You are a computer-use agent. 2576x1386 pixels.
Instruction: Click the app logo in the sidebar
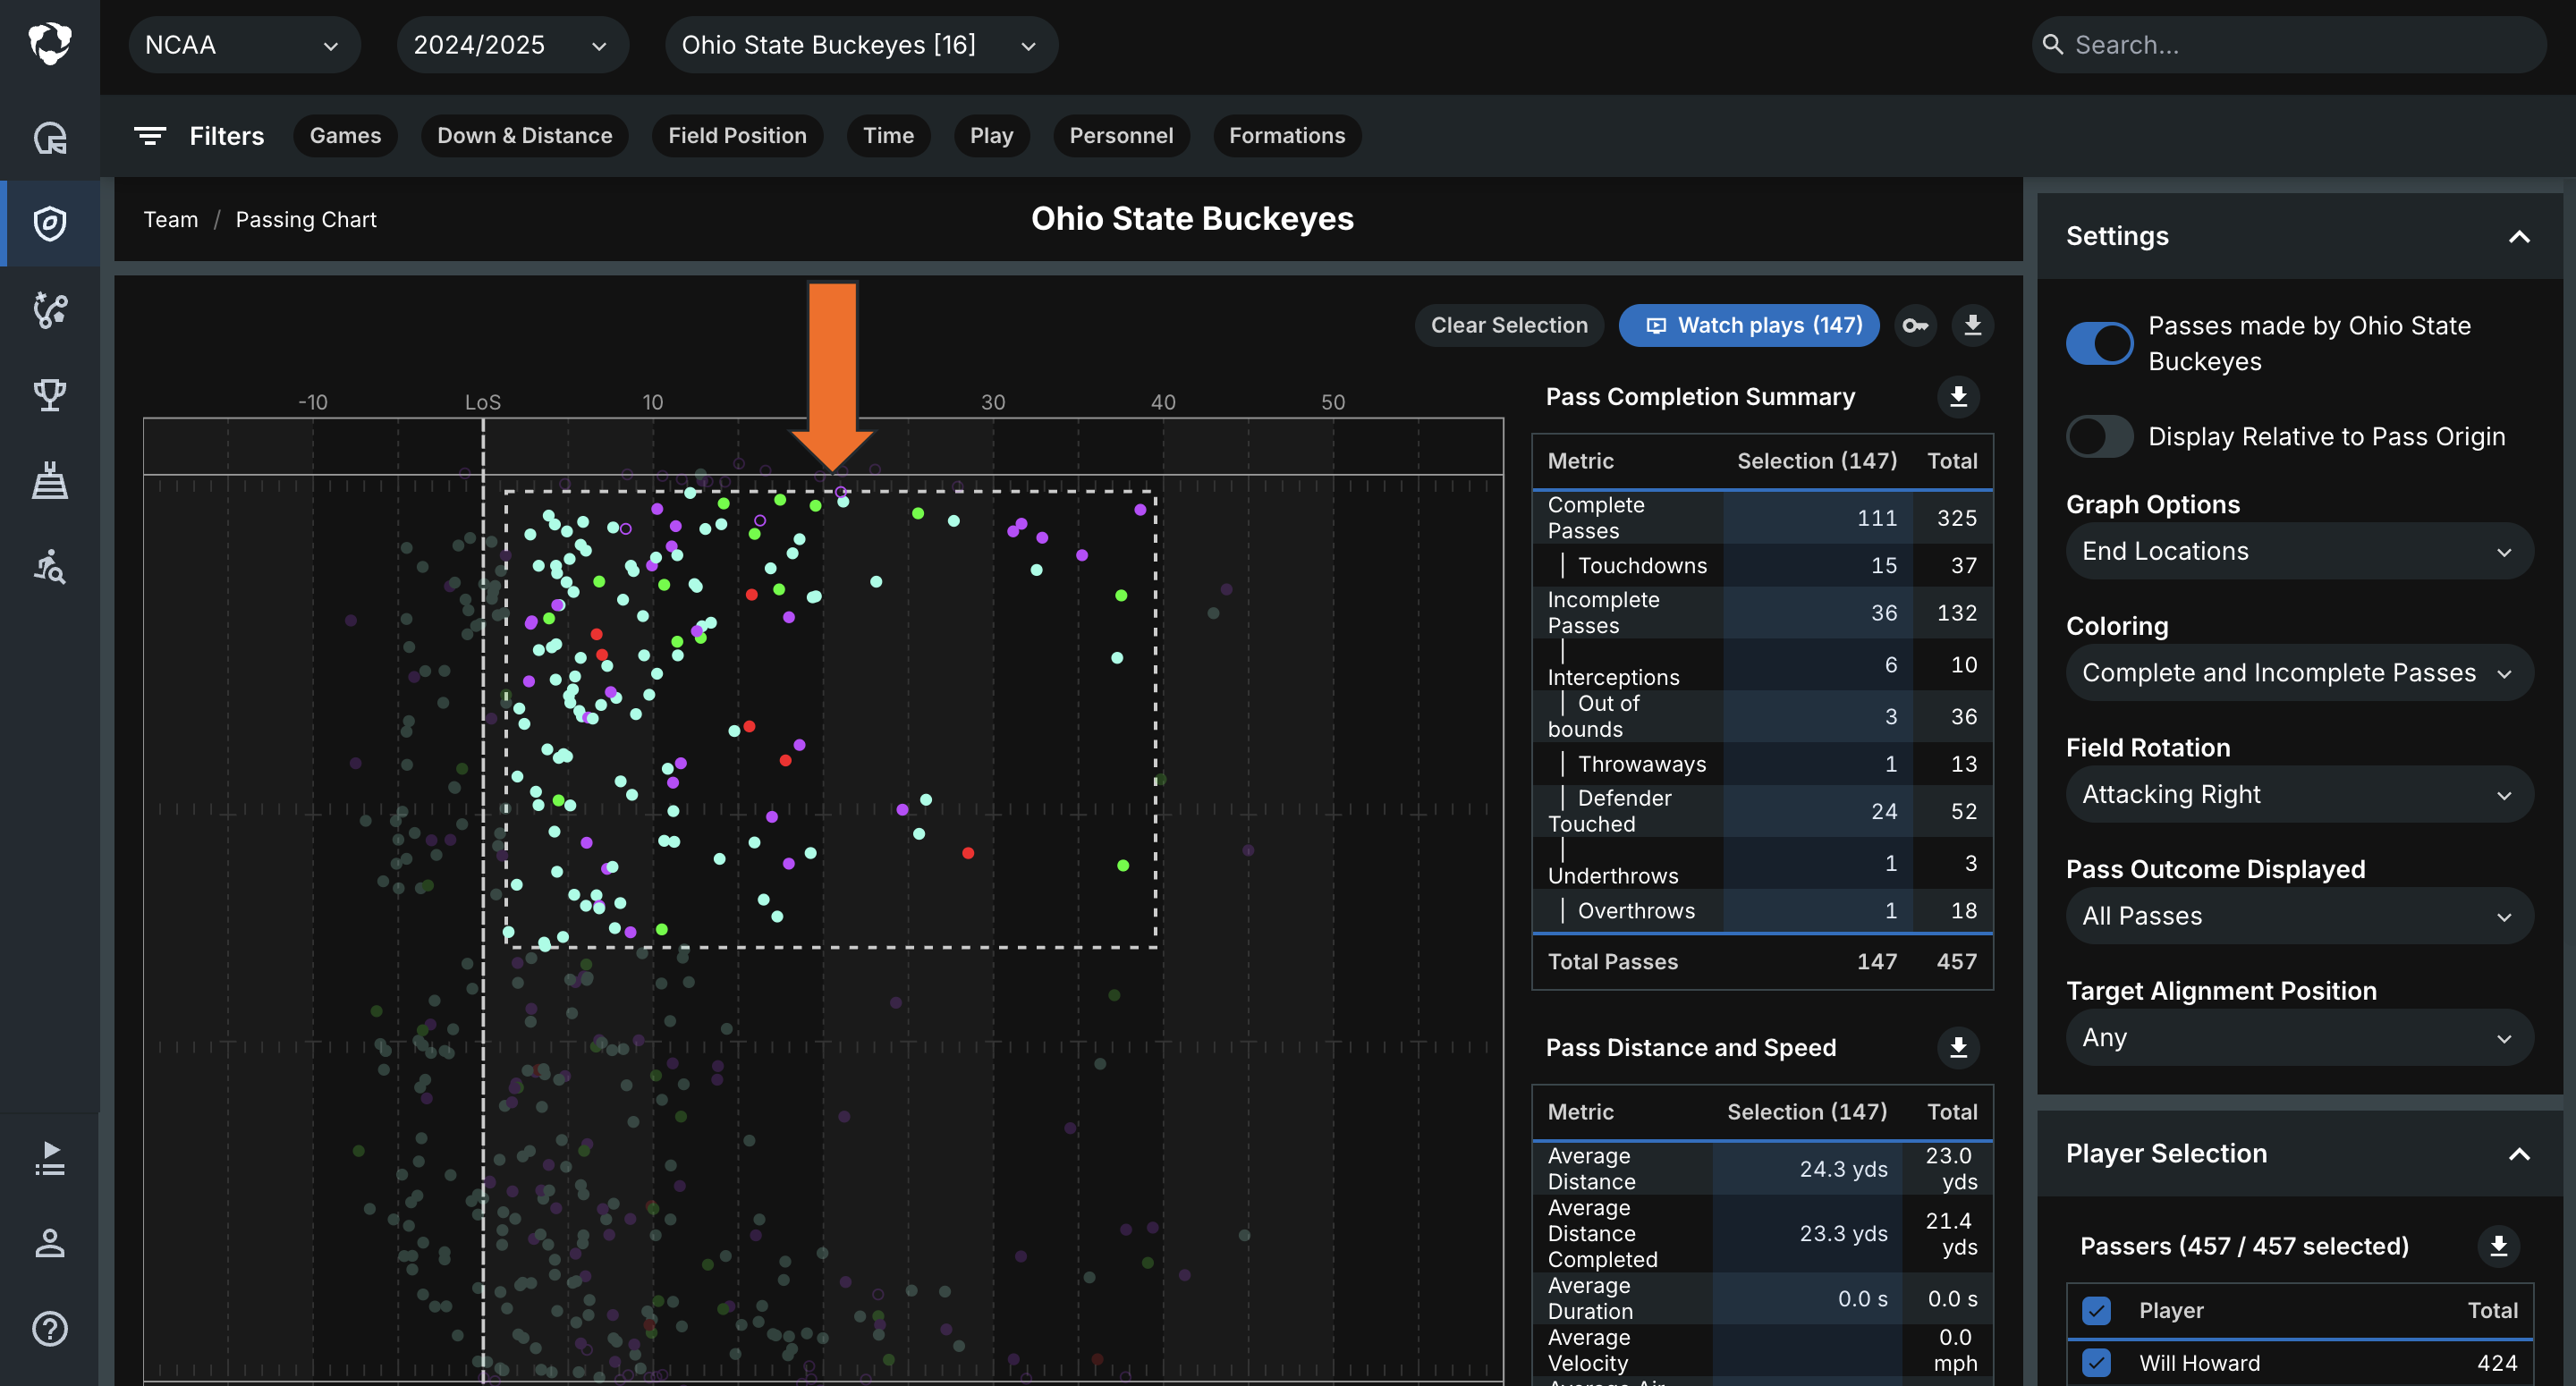(x=49, y=44)
